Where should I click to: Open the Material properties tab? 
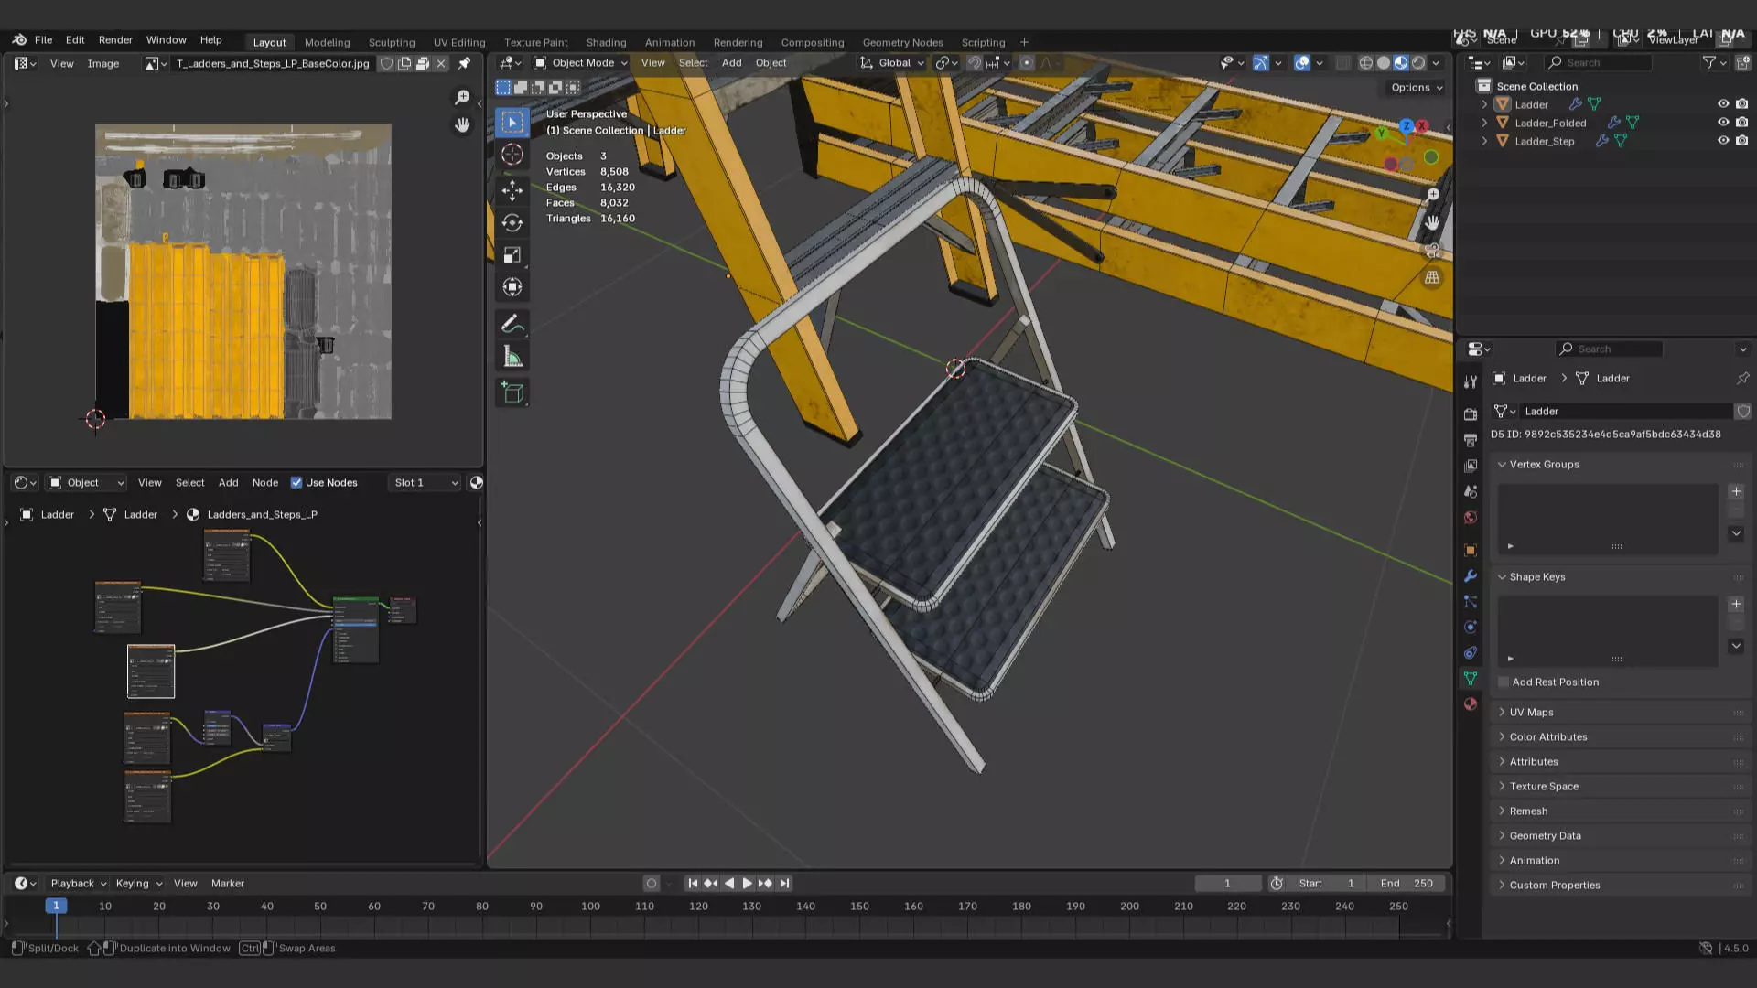1471,704
